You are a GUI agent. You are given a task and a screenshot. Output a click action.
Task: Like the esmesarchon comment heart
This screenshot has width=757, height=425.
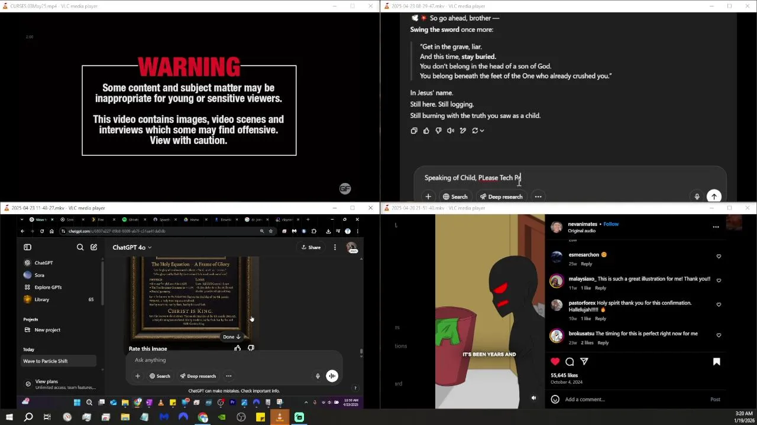click(719, 256)
